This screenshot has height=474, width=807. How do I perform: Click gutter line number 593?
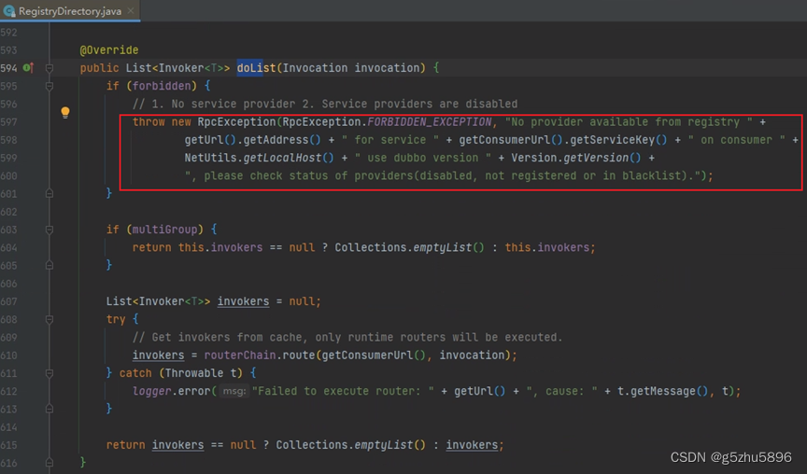[8, 49]
